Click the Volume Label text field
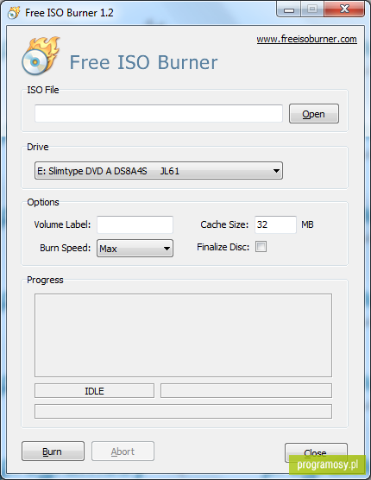Viewport: 371px width, 480px height. coord(135,224)
